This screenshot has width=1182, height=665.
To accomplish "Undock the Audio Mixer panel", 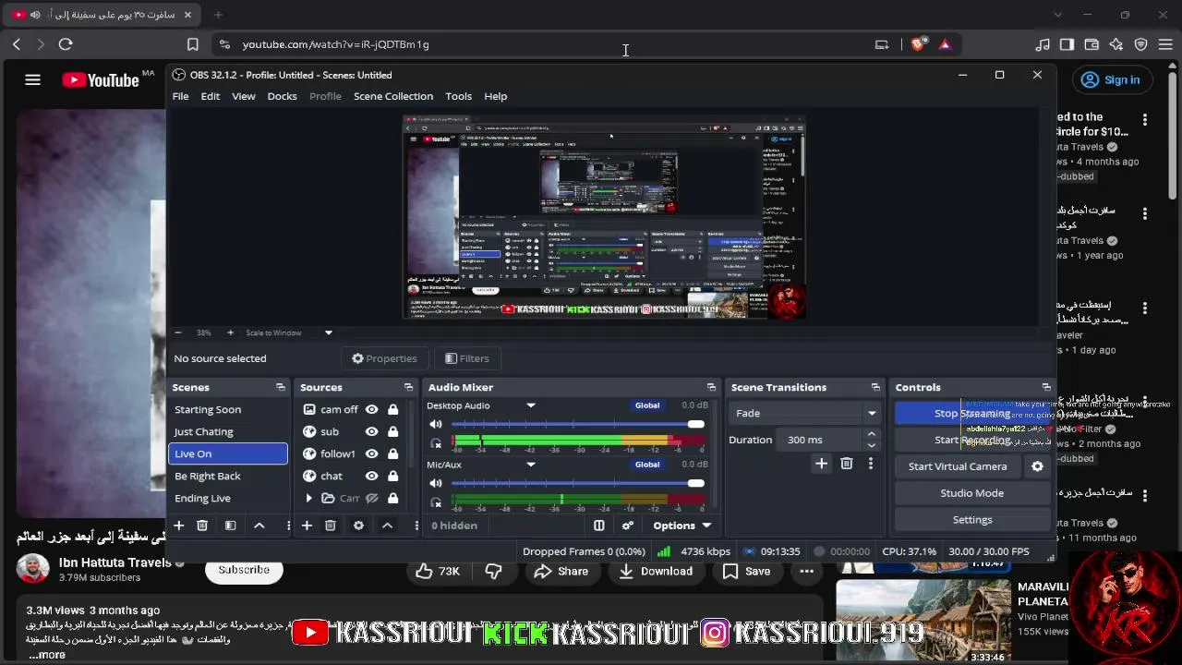I will click(711, 388).
